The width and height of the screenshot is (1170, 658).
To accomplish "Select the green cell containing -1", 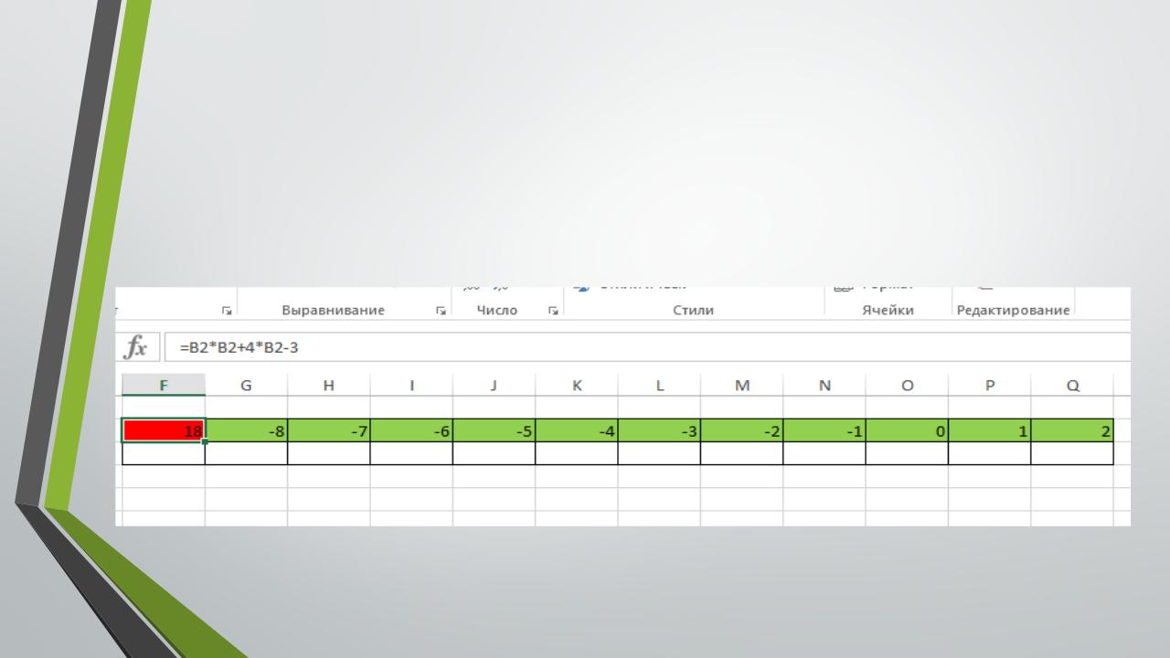I will [824, 430].
